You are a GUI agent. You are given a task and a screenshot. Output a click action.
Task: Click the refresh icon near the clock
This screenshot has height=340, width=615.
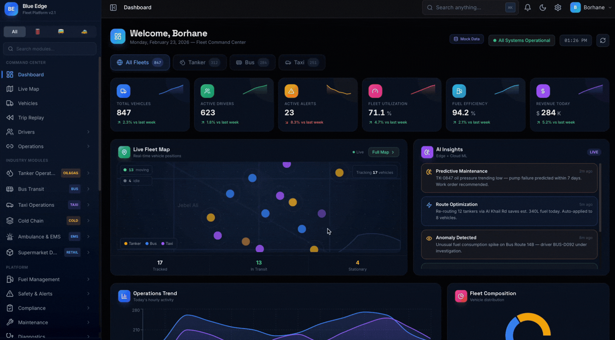(x=603, y=40)
